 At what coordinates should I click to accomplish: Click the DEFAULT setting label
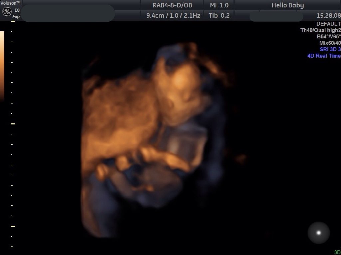click(329, 24)
